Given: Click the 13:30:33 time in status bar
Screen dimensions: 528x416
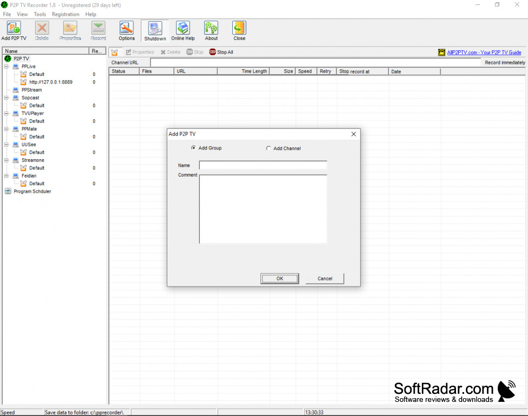Looking at the screenshot, I should click(x=314, y=412).
